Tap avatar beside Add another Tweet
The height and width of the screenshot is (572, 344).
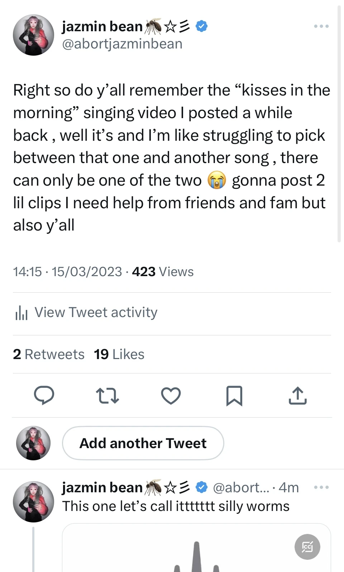coord(33,443)
